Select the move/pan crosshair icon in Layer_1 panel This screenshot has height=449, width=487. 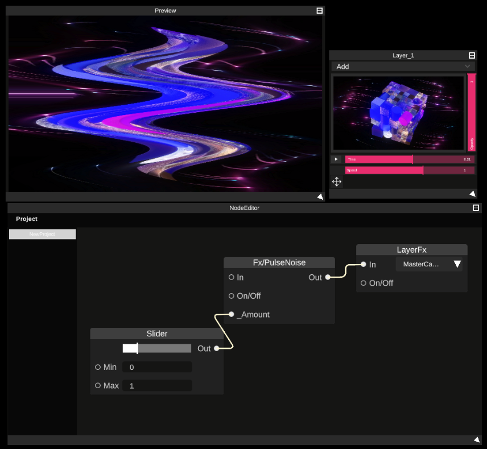pyautogui.click(x=336, y=182)
